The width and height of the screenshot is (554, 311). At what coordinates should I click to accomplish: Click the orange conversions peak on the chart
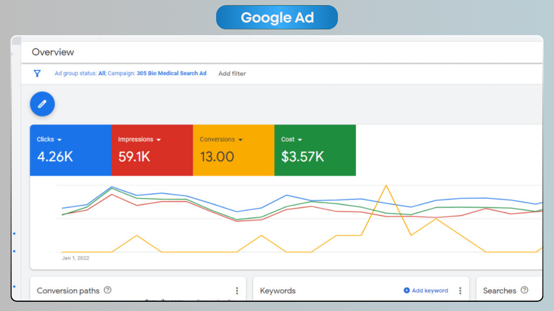pyautogui.click(x=386, y=186)
